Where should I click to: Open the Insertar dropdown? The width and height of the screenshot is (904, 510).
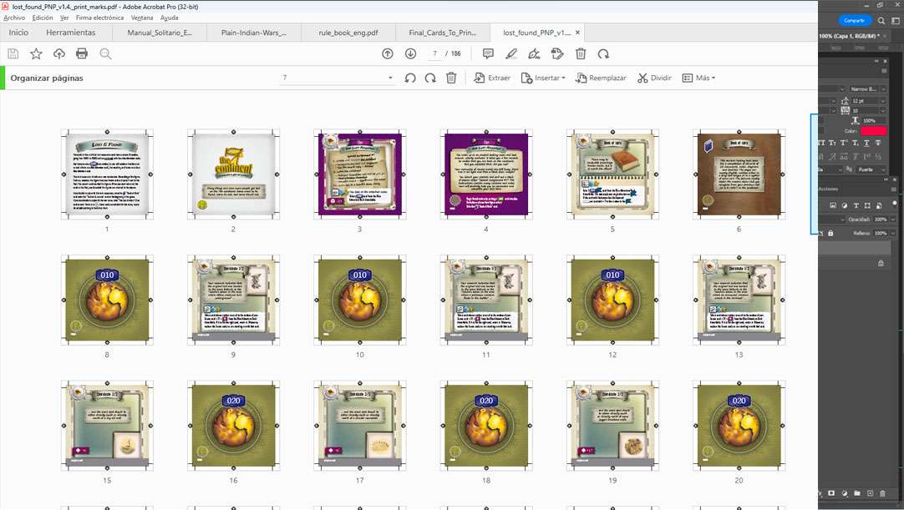(543, 78)
